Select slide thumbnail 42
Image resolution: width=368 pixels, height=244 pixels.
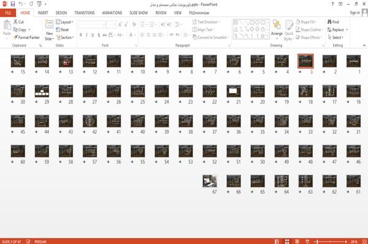click(90, 121)
